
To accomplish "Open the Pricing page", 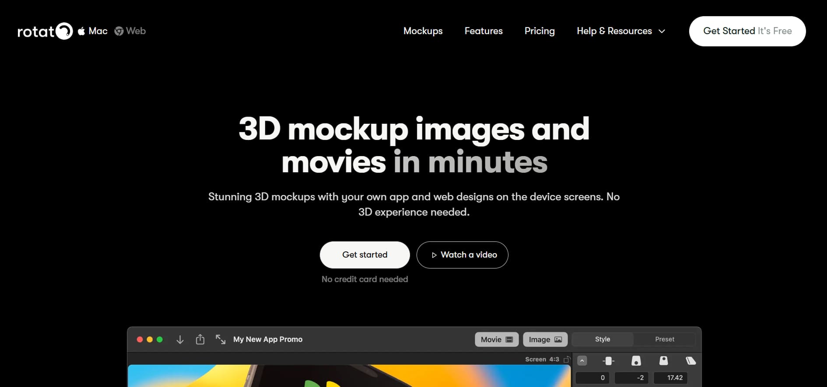I will [x=539, y=31].
